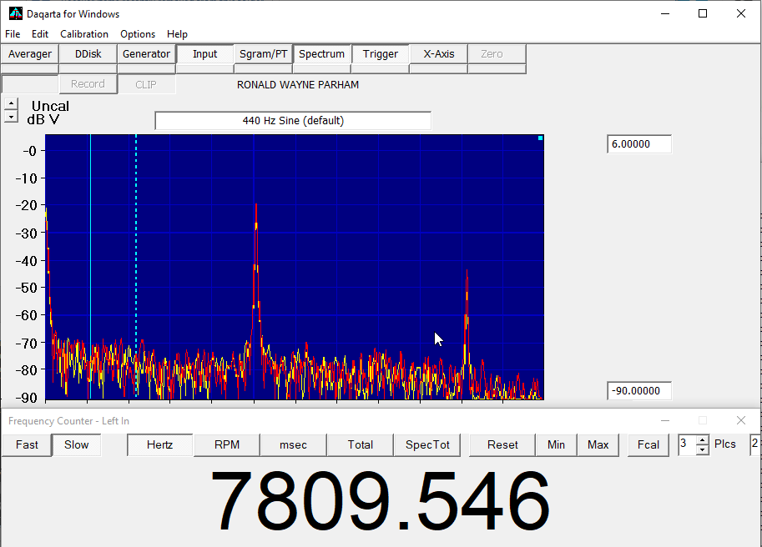This screenshot has height=547, width=762.
Task: Increase the Plcs decimal places value
Action: pyautogui.click(x=702, y=440)
